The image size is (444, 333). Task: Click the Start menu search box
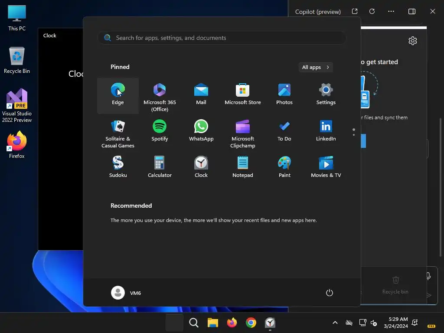tap(222, 38)
